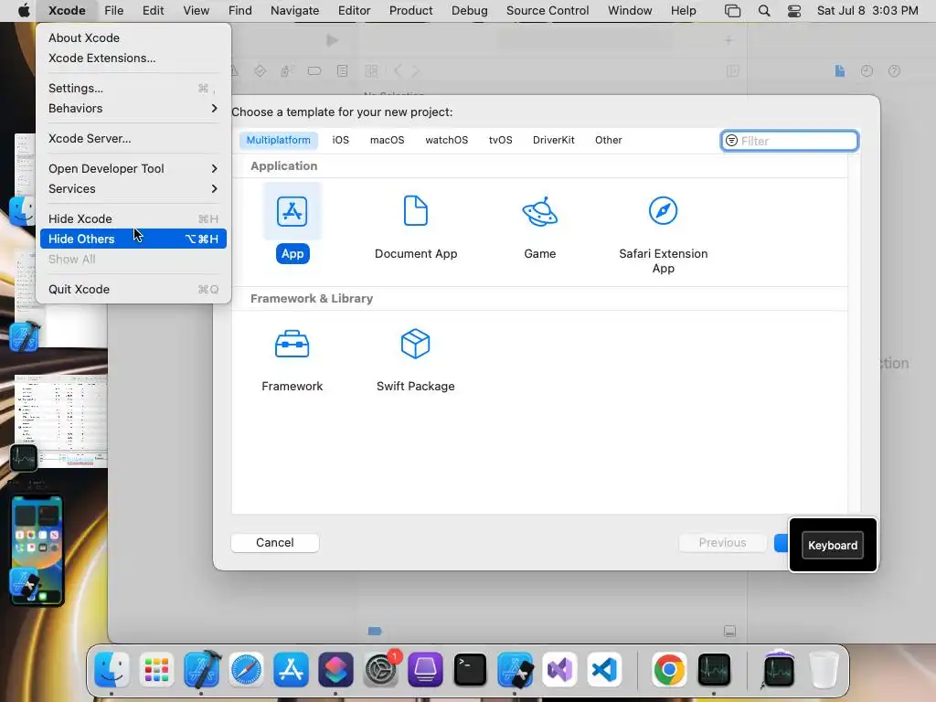
Task: Open Finder from the Dock
Action: tap(112, 670)
